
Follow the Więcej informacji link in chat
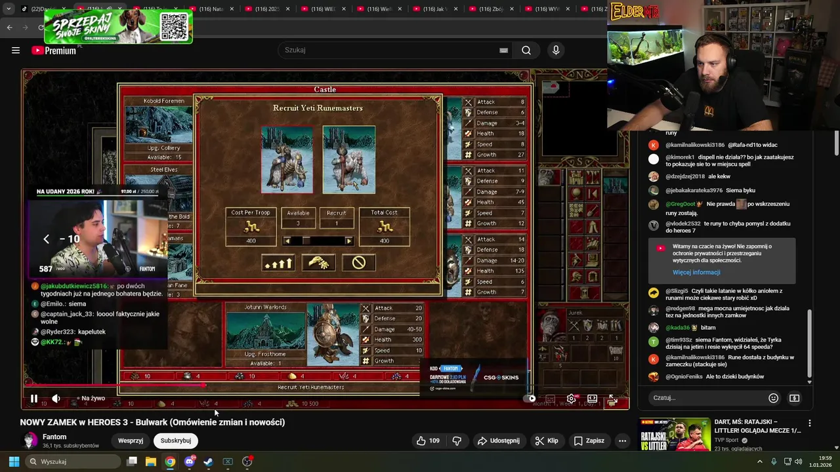click(x=696, y=273)
